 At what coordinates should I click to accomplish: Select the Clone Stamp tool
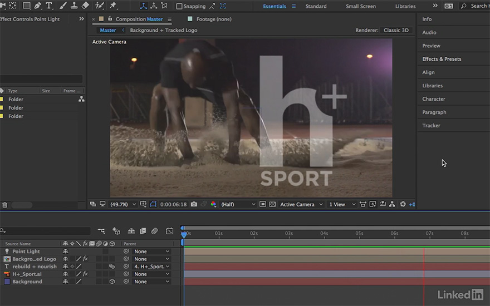(74, 6)
